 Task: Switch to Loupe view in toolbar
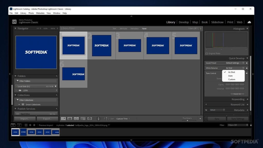[70, 119]
